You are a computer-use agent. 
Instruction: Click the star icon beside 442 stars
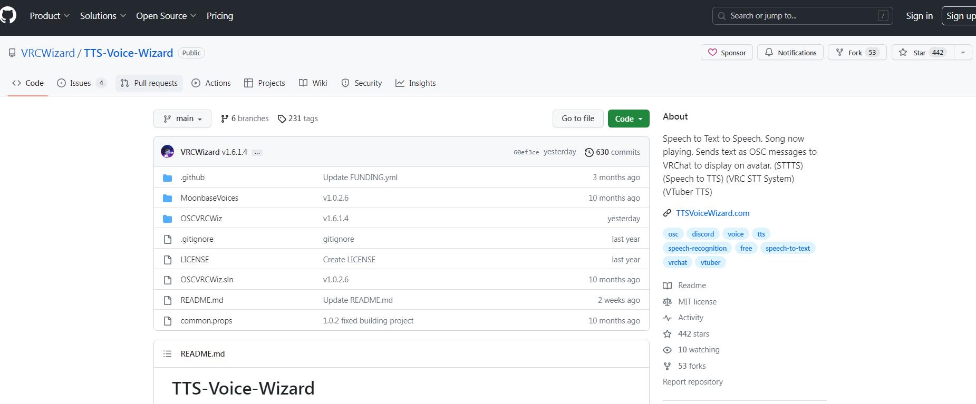668,334
